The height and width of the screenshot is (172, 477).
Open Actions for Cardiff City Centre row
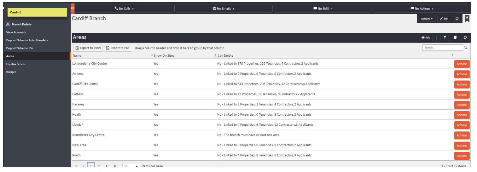pos(462,84)
